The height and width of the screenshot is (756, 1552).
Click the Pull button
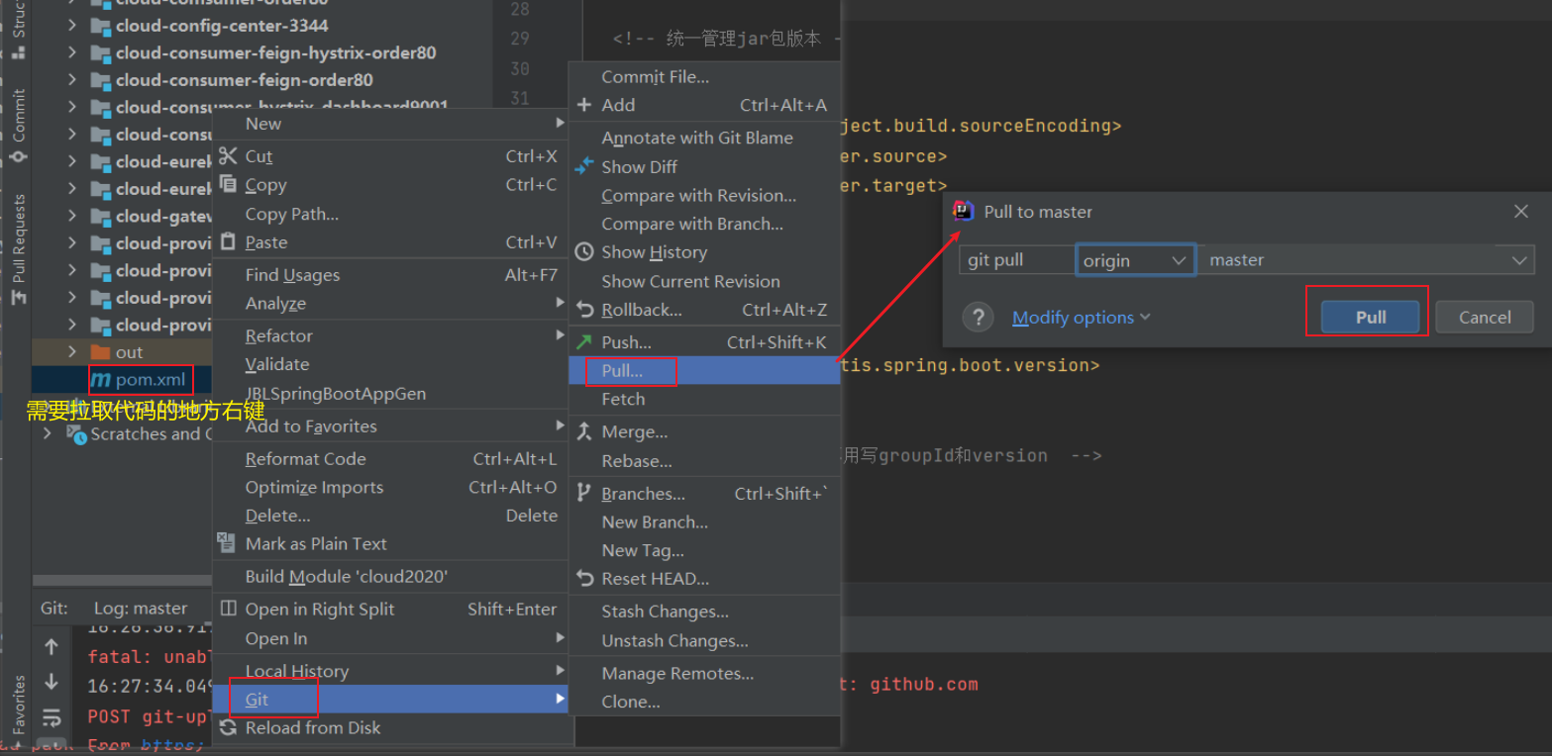click(x=1369, y=317)
